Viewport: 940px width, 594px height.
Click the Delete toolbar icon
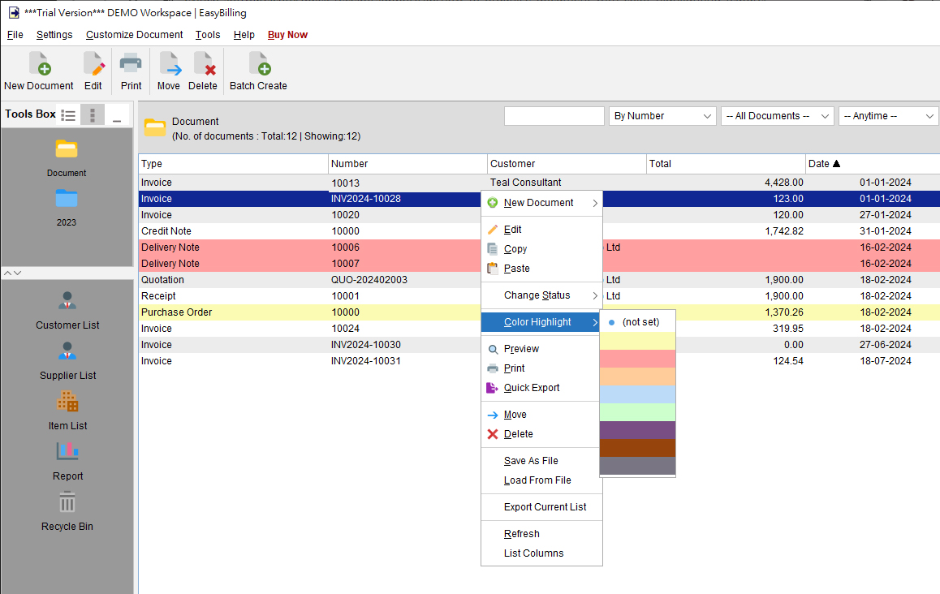click(203, 71)
